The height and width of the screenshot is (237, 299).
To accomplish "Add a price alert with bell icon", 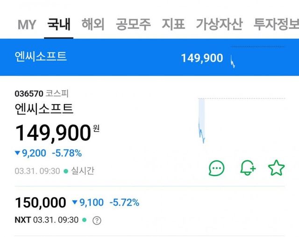I will click(248, 168).
